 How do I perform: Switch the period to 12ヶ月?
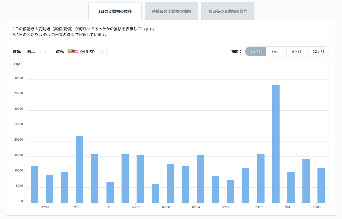click(319, 51)
